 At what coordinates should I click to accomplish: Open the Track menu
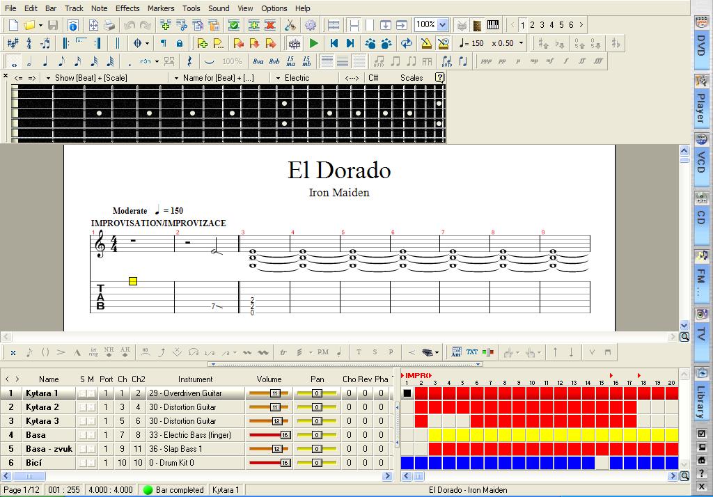tap(74, 8)
